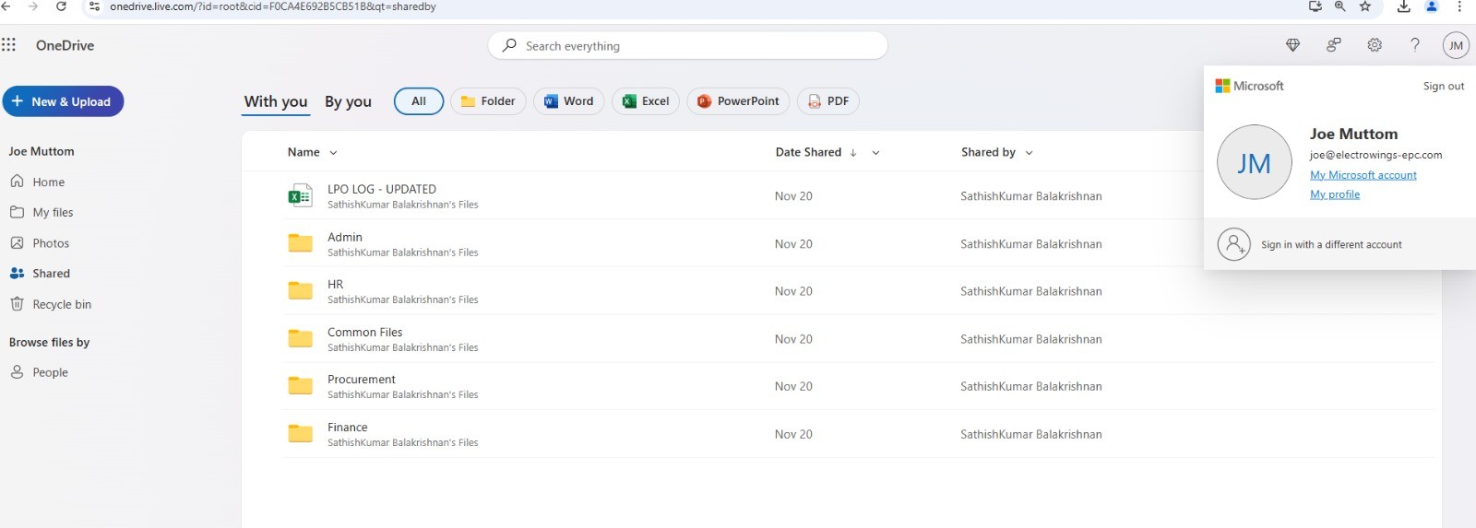1476x528 pixels.
Task: Click the install app icon in address bar
Action: tap(1315, 6)
